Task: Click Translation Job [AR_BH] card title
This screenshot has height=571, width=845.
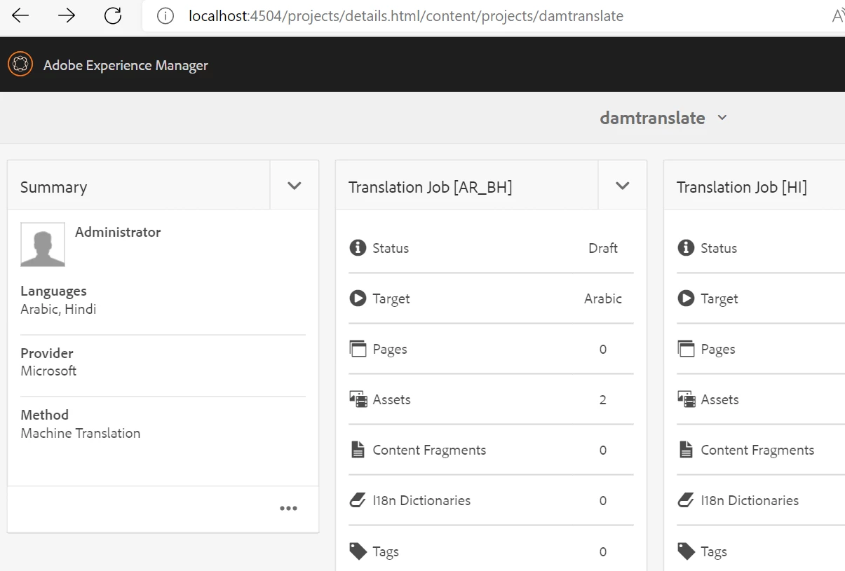Action: click(430, 187)
